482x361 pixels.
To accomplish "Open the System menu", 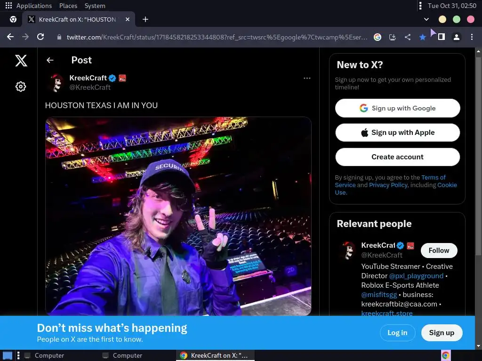I will point(95,6).
